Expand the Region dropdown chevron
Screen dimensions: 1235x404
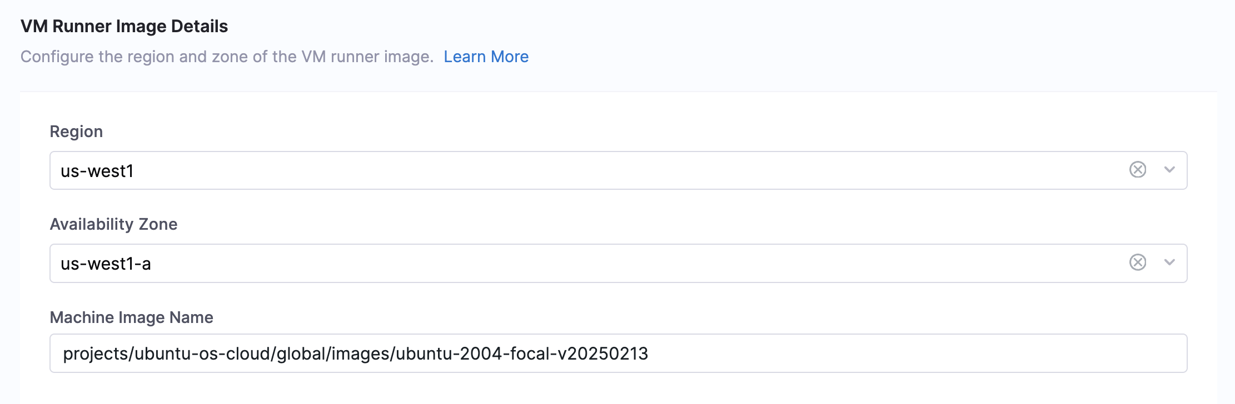pyautogui.click(x=1169, y=170)
